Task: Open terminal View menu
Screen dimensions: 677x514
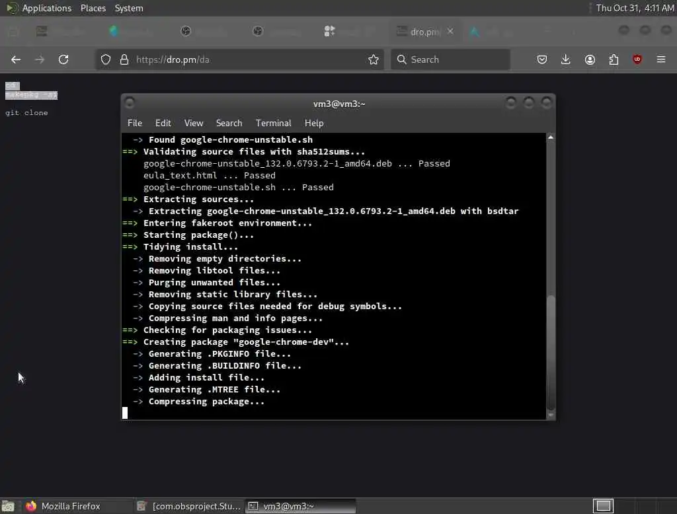Action: tap(194, 123)
